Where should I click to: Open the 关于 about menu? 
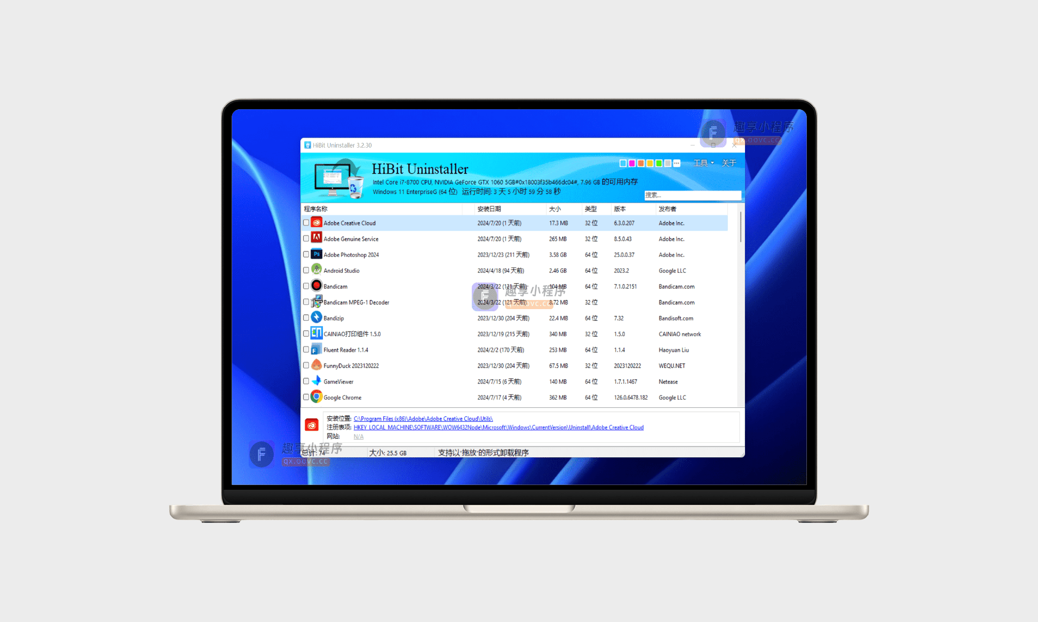click(729, 163)
